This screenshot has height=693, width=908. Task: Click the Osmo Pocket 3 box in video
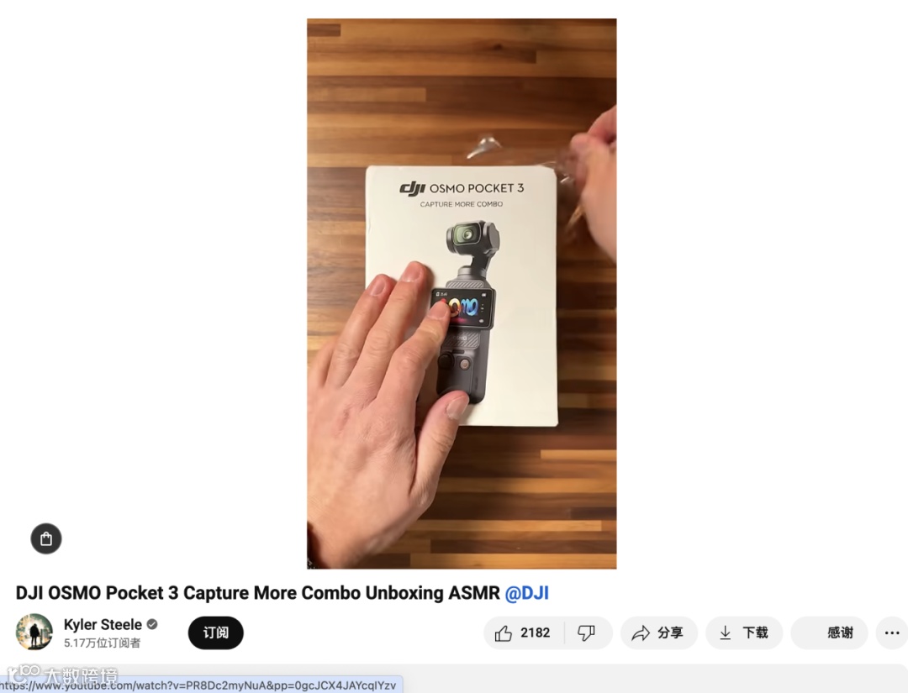(462, 297)
